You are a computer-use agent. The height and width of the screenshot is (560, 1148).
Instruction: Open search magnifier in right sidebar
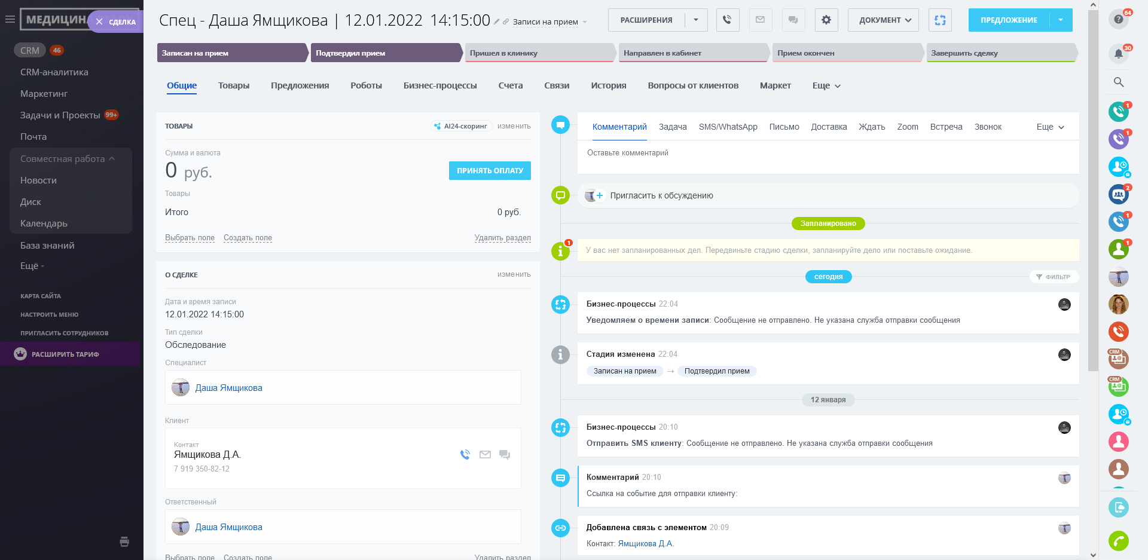point(1118,82)
